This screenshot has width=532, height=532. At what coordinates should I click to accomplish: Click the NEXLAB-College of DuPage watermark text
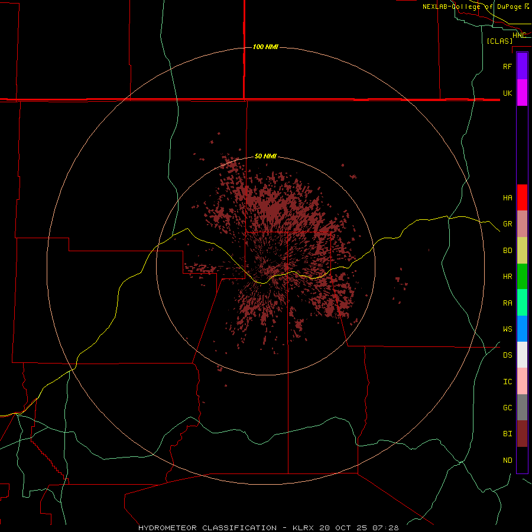coord(475,7)
